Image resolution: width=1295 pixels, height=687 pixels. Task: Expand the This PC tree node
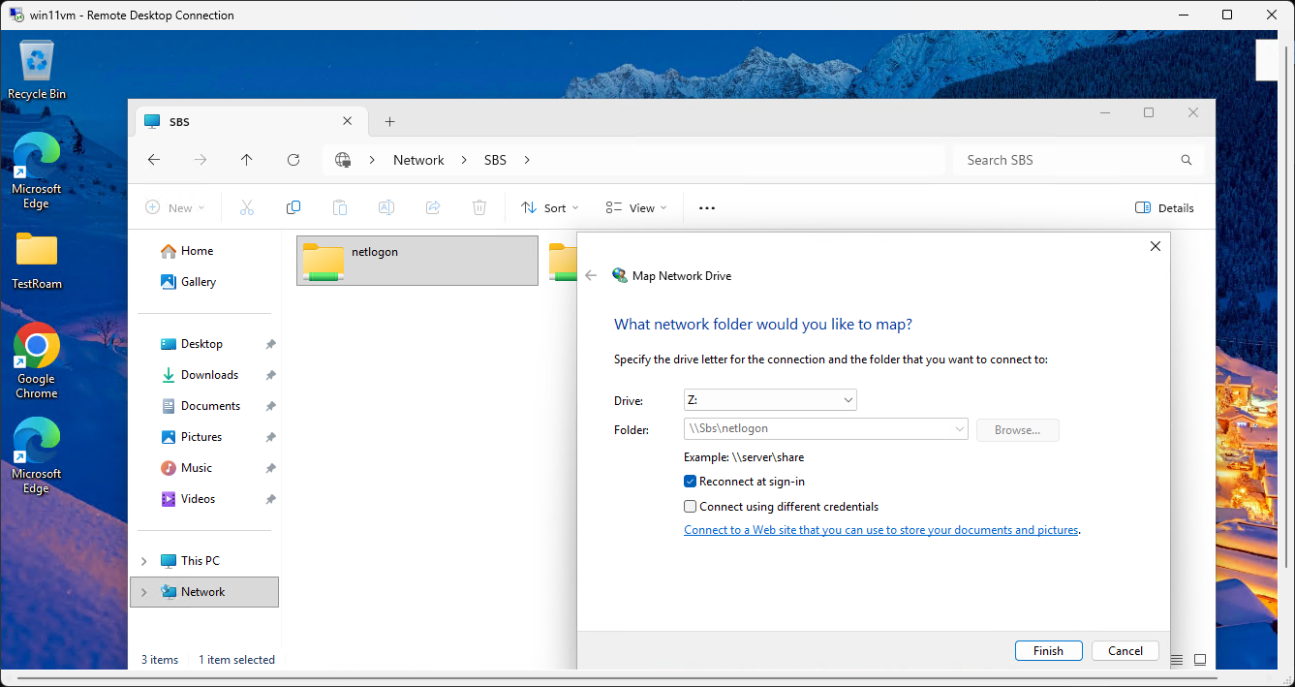pos(144,561)
